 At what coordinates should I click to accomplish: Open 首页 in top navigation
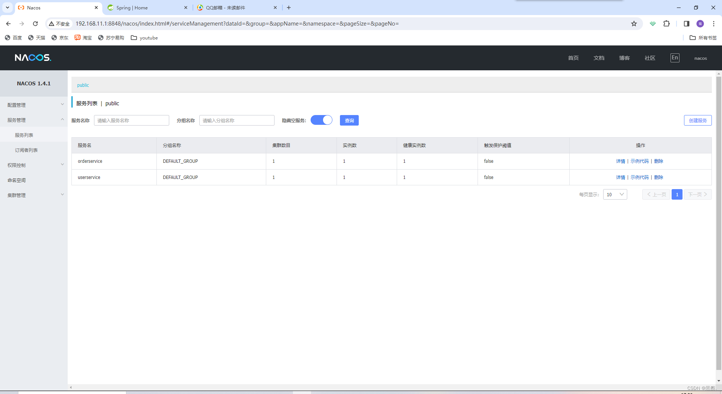coord(573,58)
